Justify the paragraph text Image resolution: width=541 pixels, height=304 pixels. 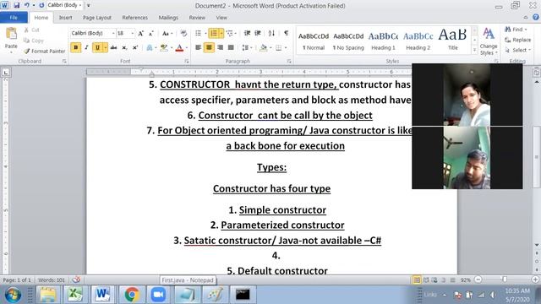[231, 47]
